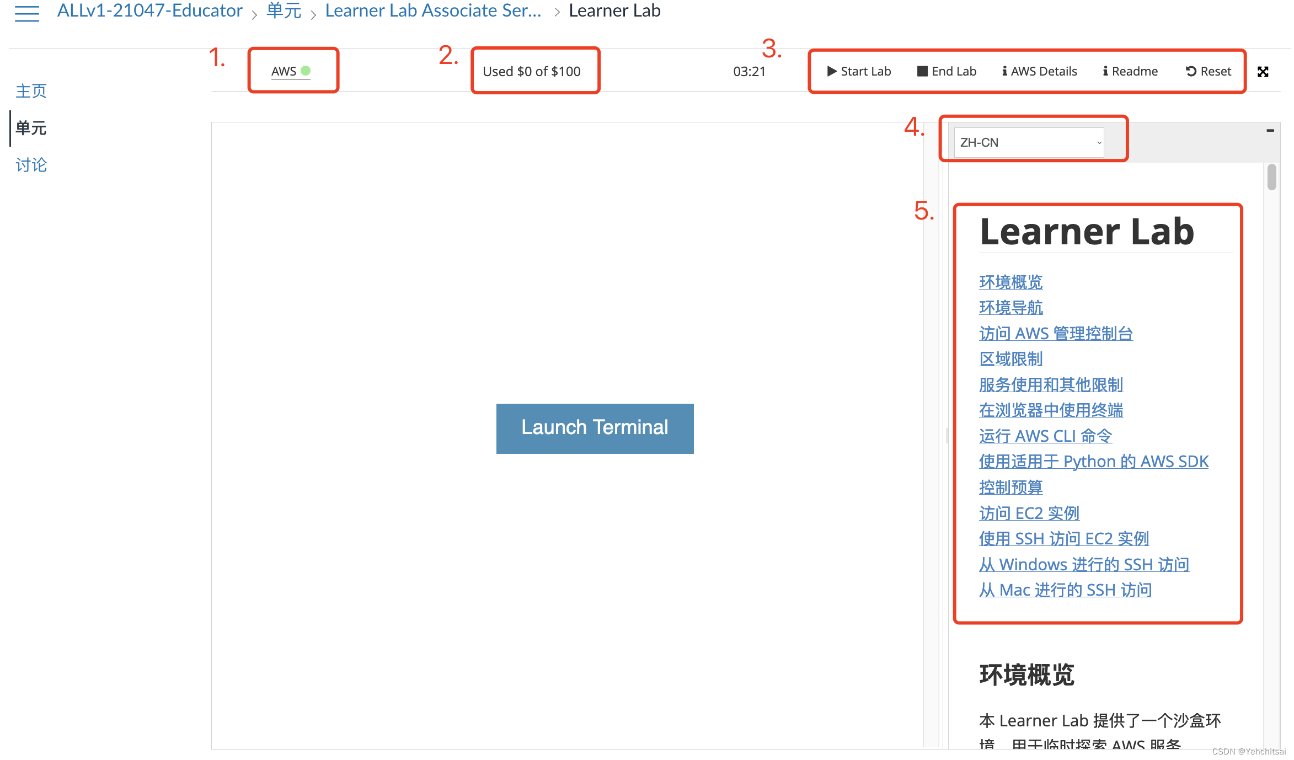The width and height of the screenshot is (1294, 760).
Task: Open 在浏览器中使用终端 link
Action: click(x=1051, y=410)
